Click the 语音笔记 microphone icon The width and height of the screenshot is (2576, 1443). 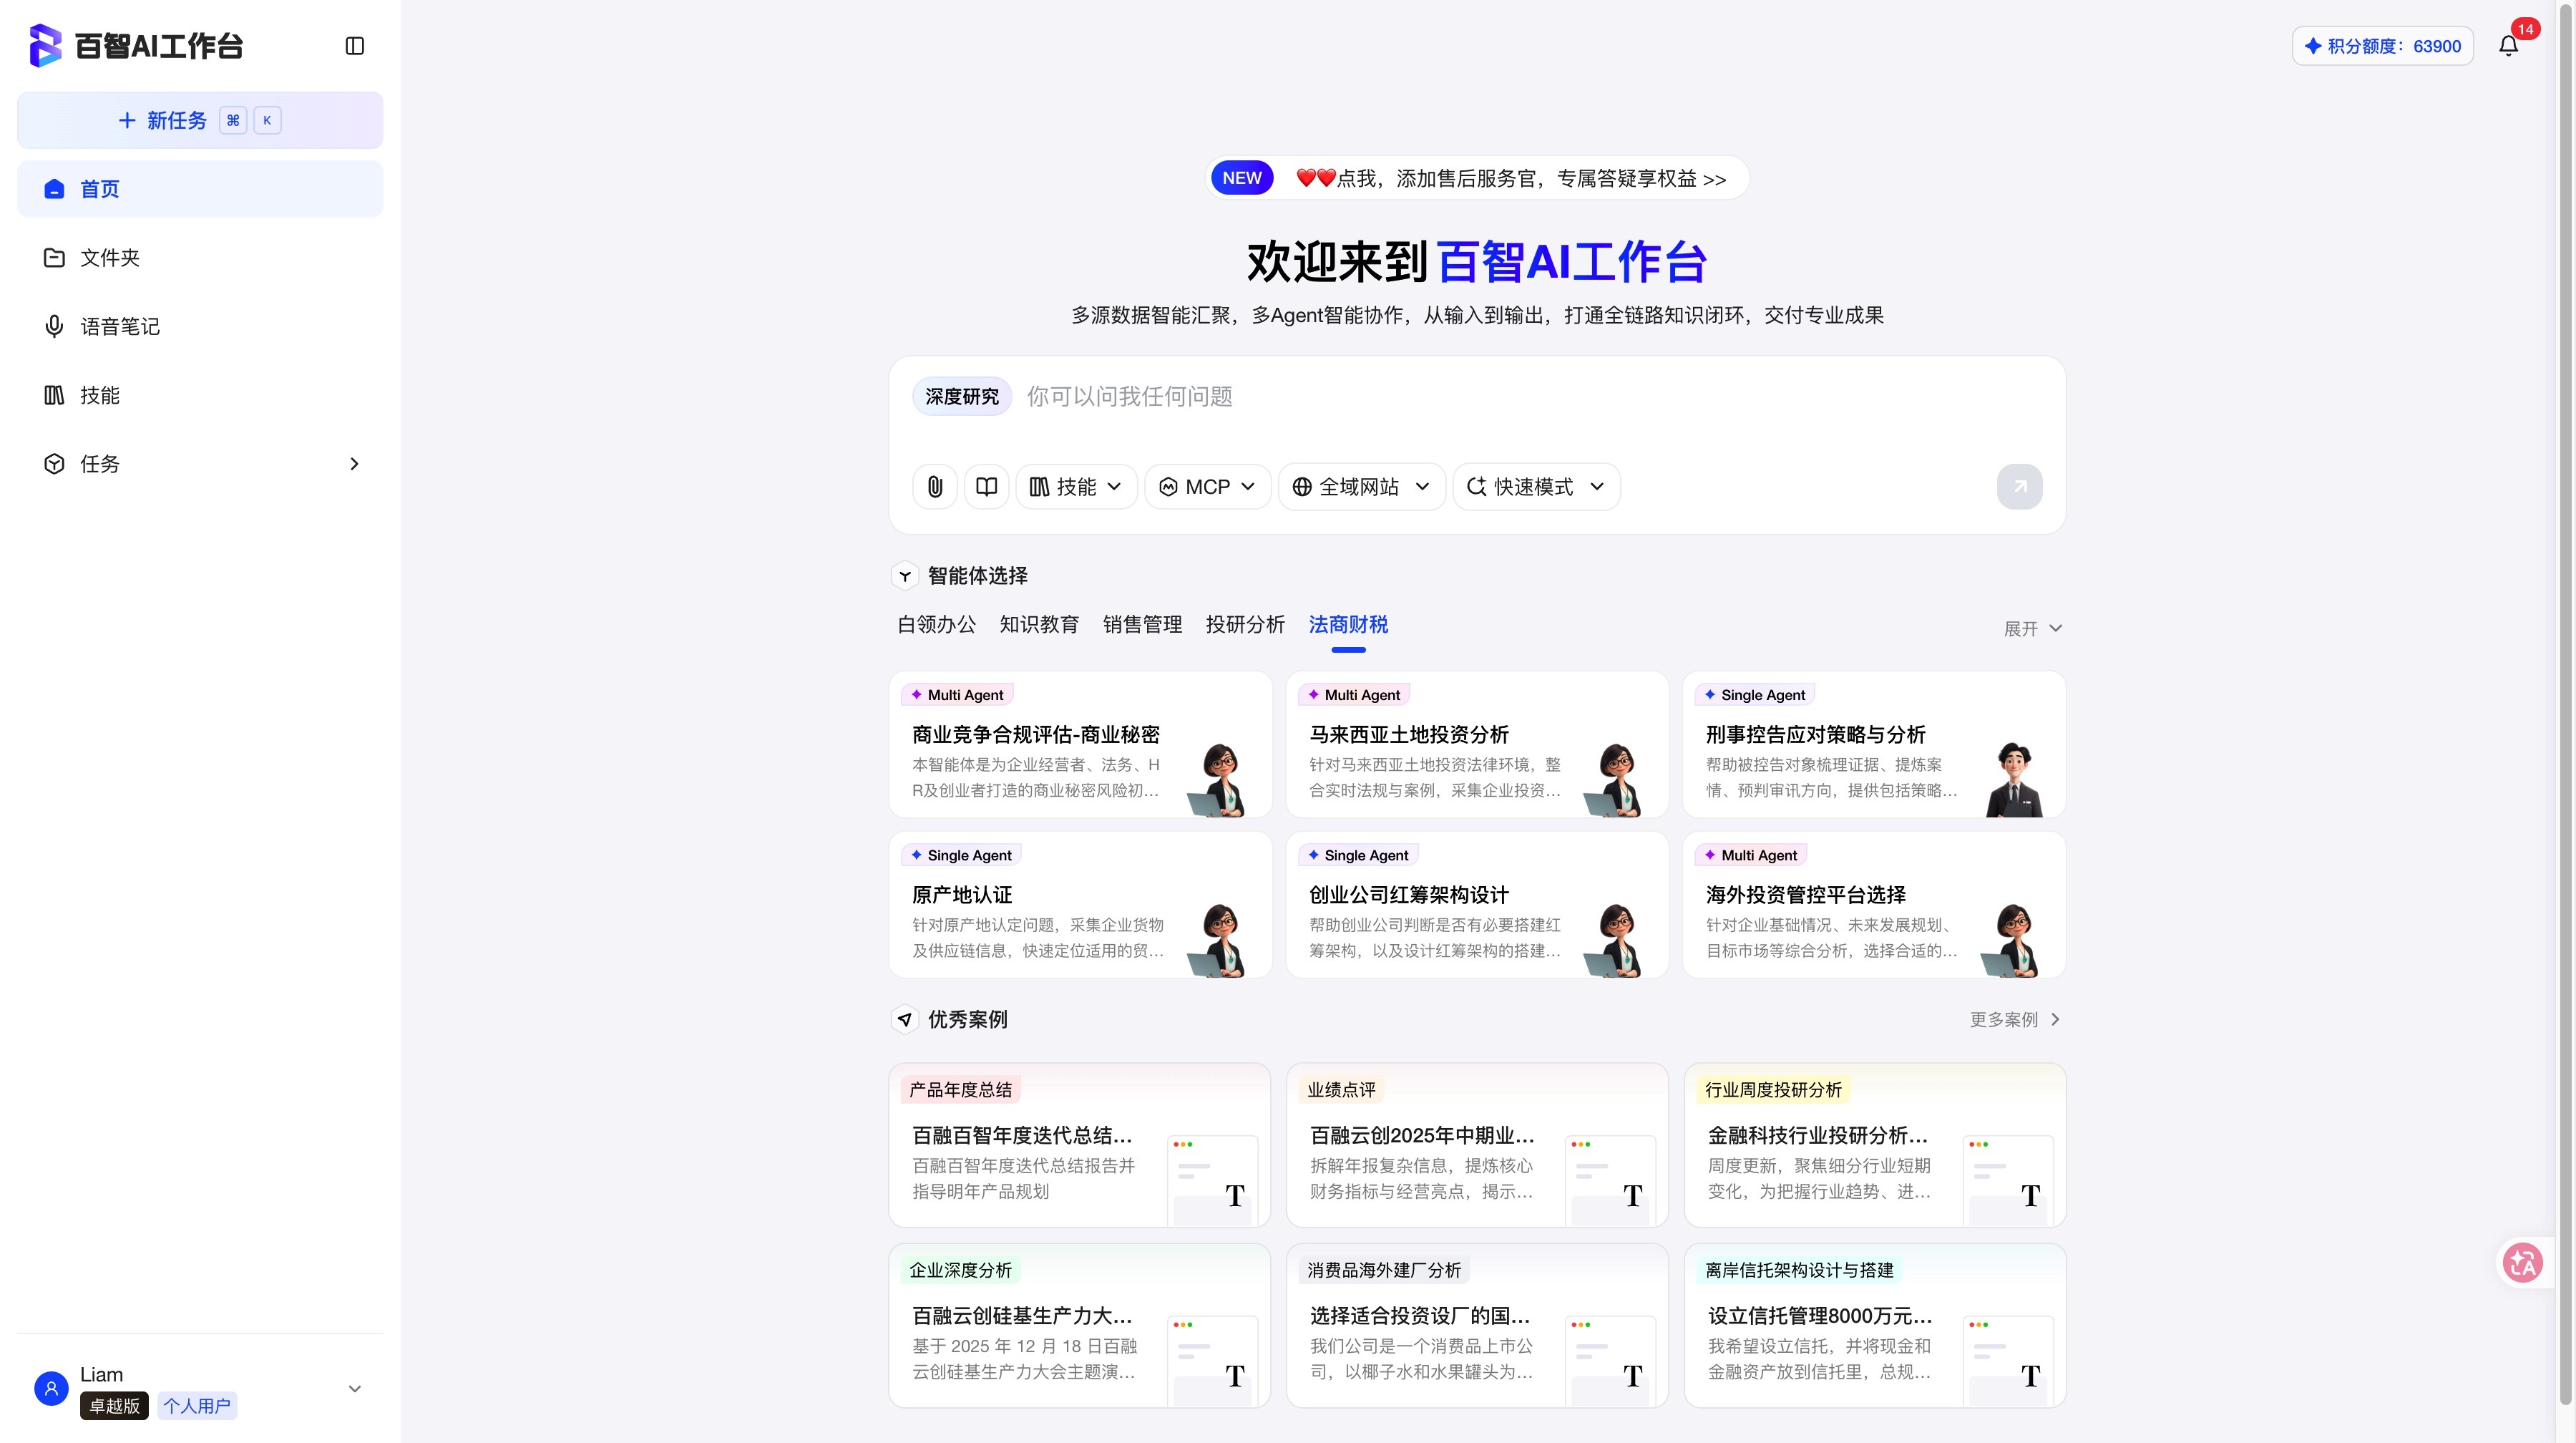coord(54,327)
